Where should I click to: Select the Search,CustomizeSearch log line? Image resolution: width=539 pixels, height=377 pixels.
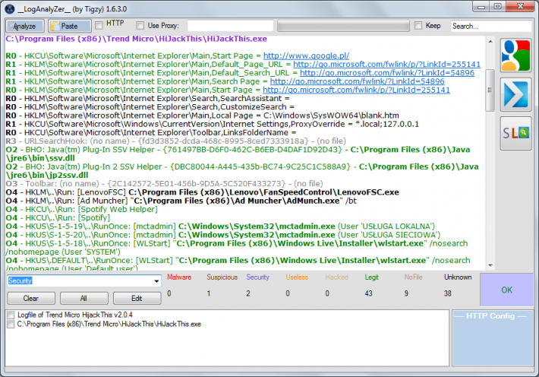pos(150,107)
